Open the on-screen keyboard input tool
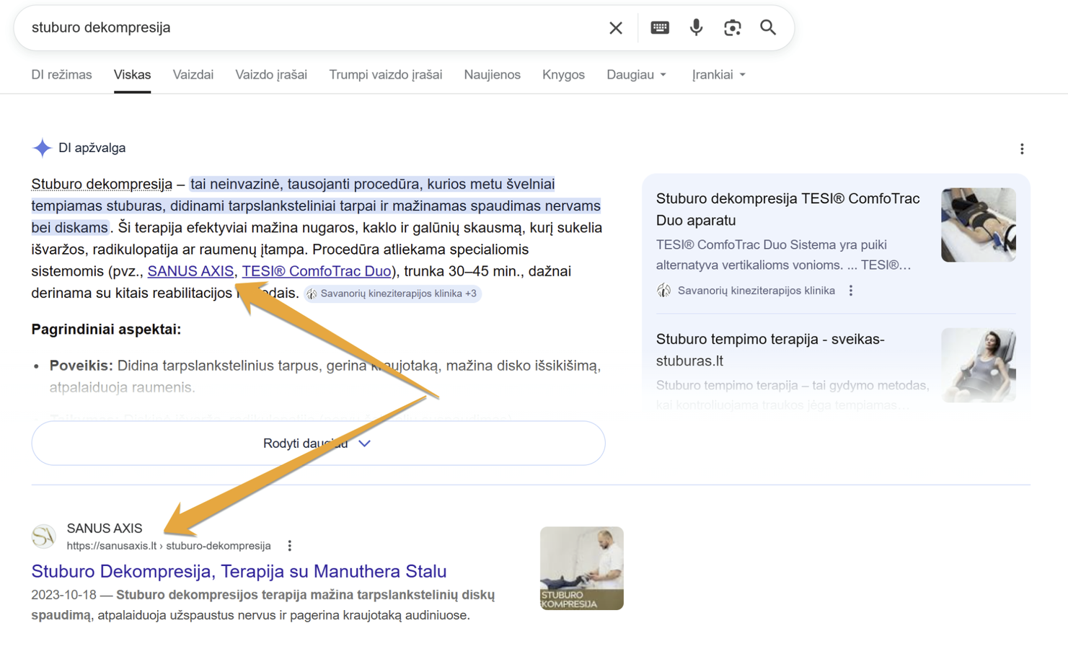The width and height of the screenshot is (1068, 649). [659, 27]
